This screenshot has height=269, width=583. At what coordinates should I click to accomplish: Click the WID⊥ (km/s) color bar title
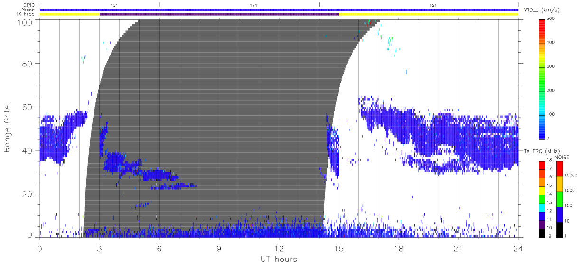point(542,9)
